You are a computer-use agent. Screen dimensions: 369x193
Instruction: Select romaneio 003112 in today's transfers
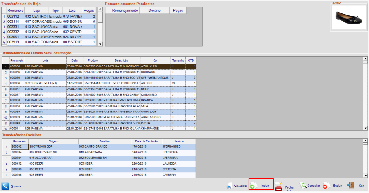coord(14,17)
